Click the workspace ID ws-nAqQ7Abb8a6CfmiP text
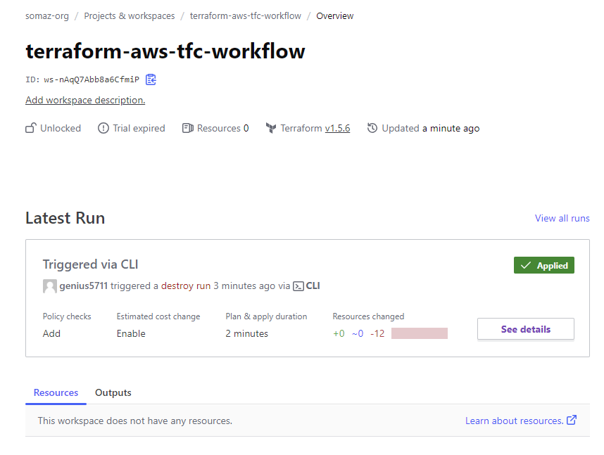This screenshot has height=455, width=604. [x=92, y=79]
